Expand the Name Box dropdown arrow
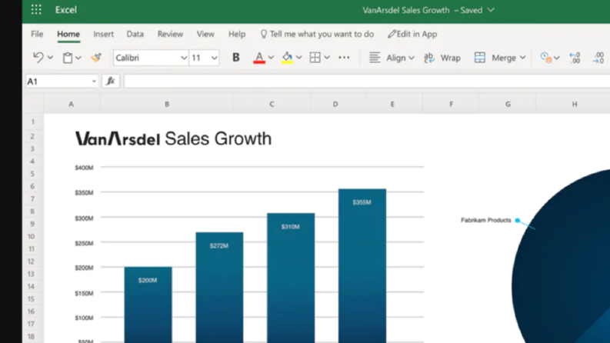610x343 pixels. point(94,82)
